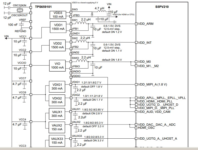This screenshot has height=150, width=198.
Task: Click the VFB2 pin label
Action: 75,47
